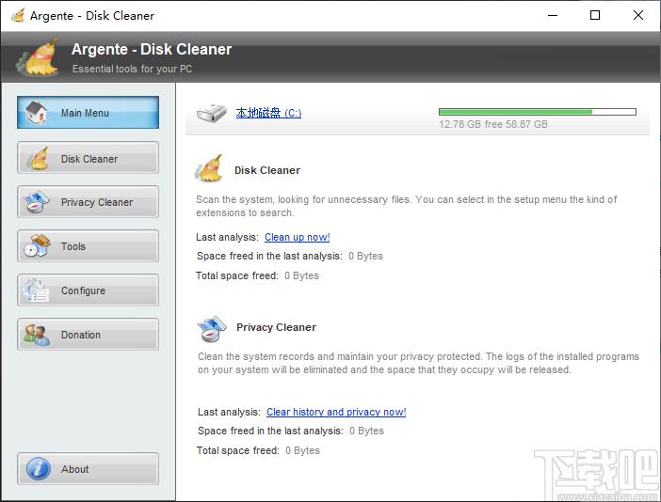The height and width of the screenshot is (502, 661).
Task: Open Disk Cleaner from sidebar
Action: click(89, 158)
